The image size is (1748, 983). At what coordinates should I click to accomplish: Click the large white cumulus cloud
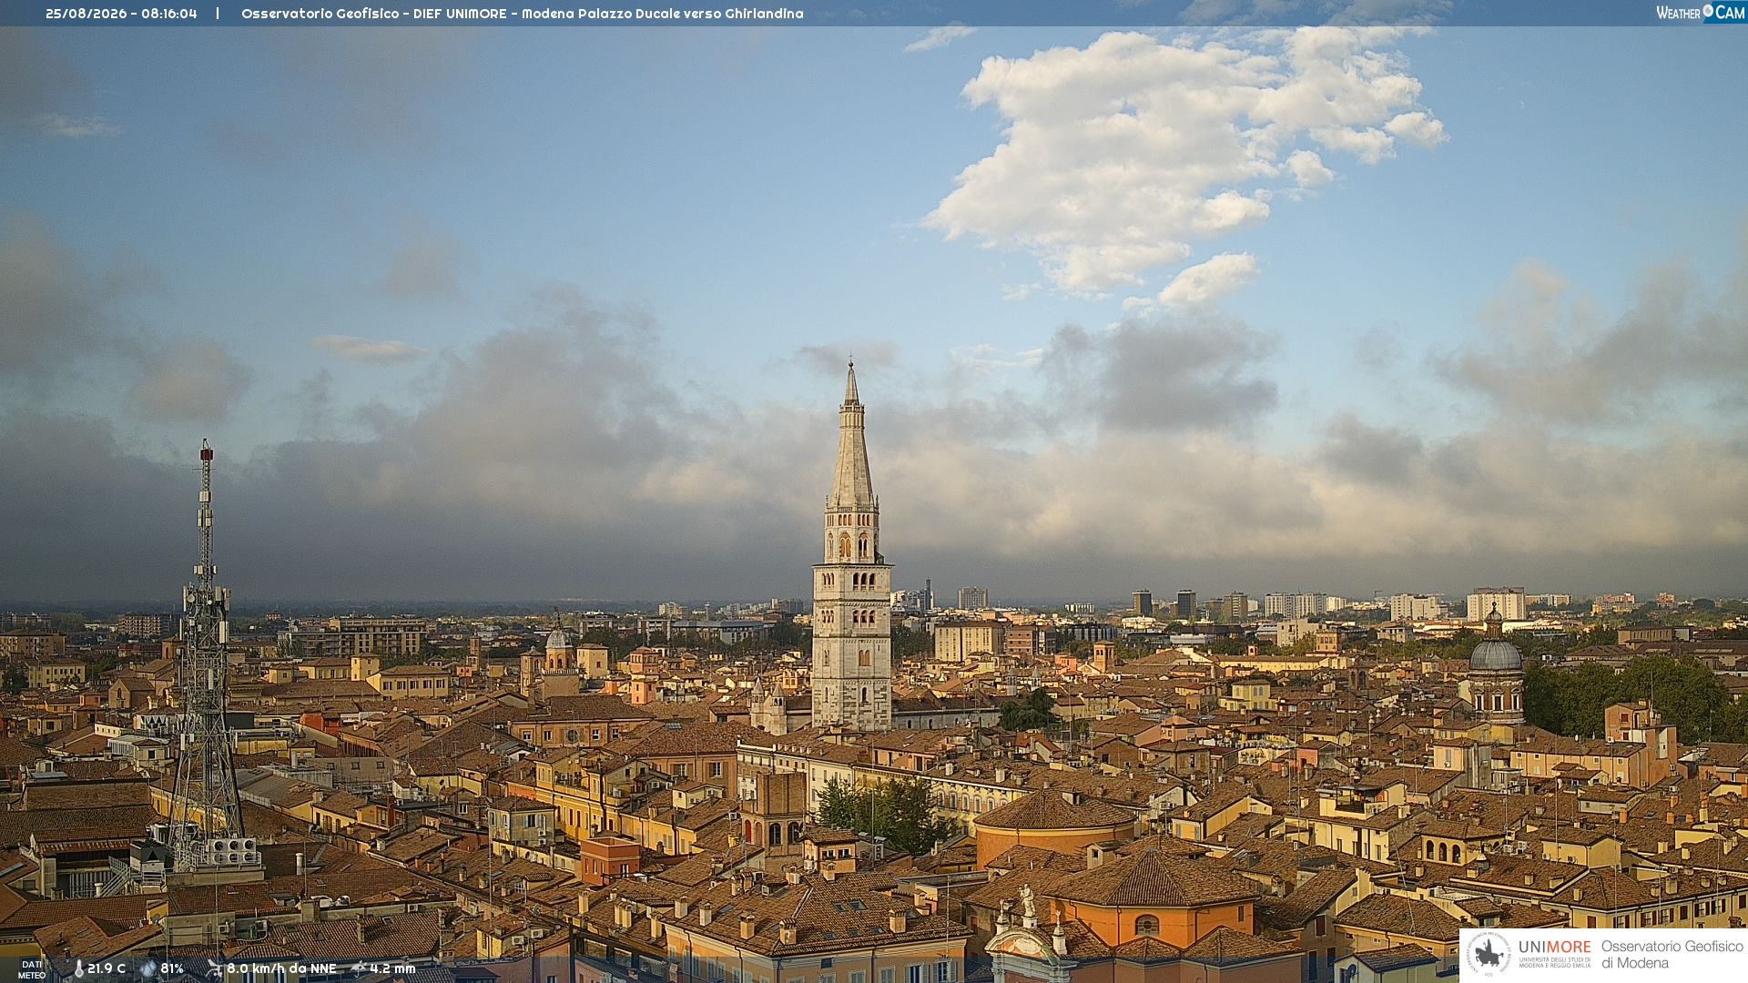click(1184, 155)
